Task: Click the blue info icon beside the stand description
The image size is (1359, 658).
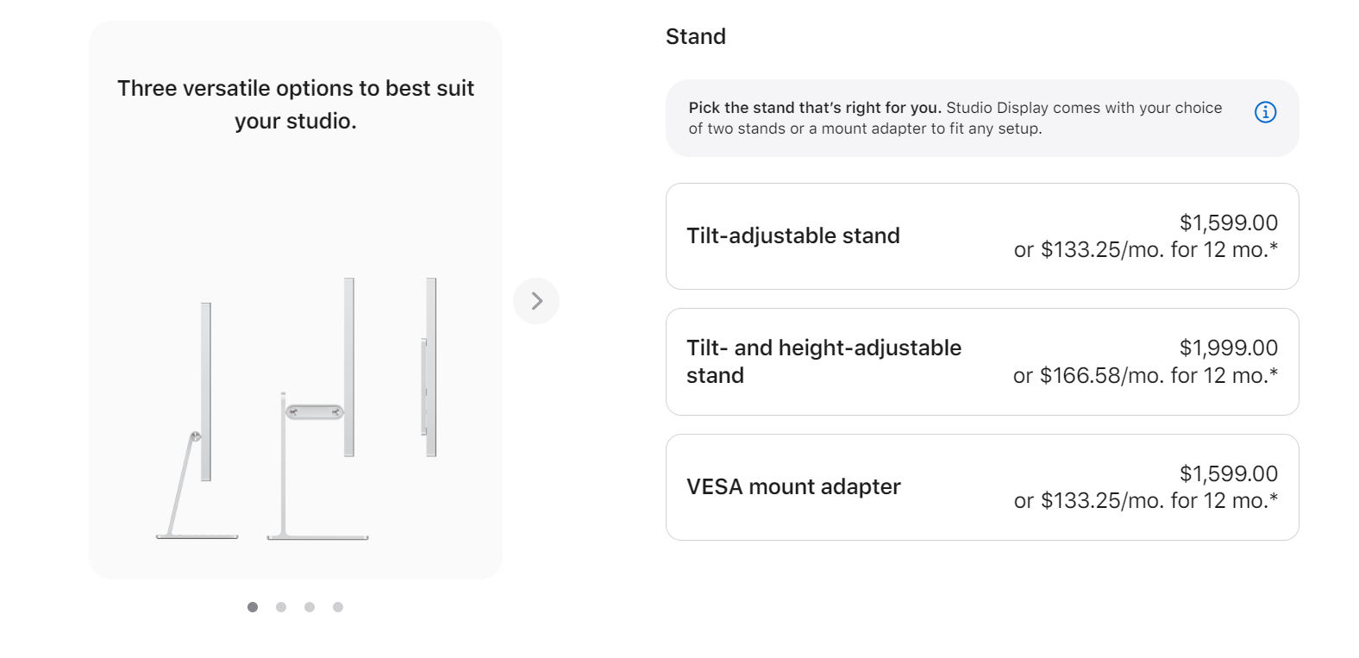Action: click(x=1264, y=111)
